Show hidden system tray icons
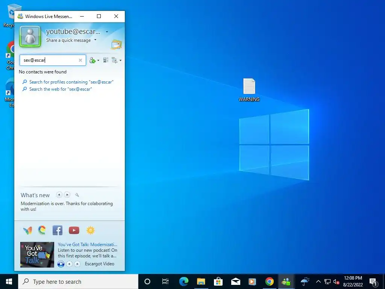This screenshot has height=289, width=385. pyautogui.click(x=318, y=281)
